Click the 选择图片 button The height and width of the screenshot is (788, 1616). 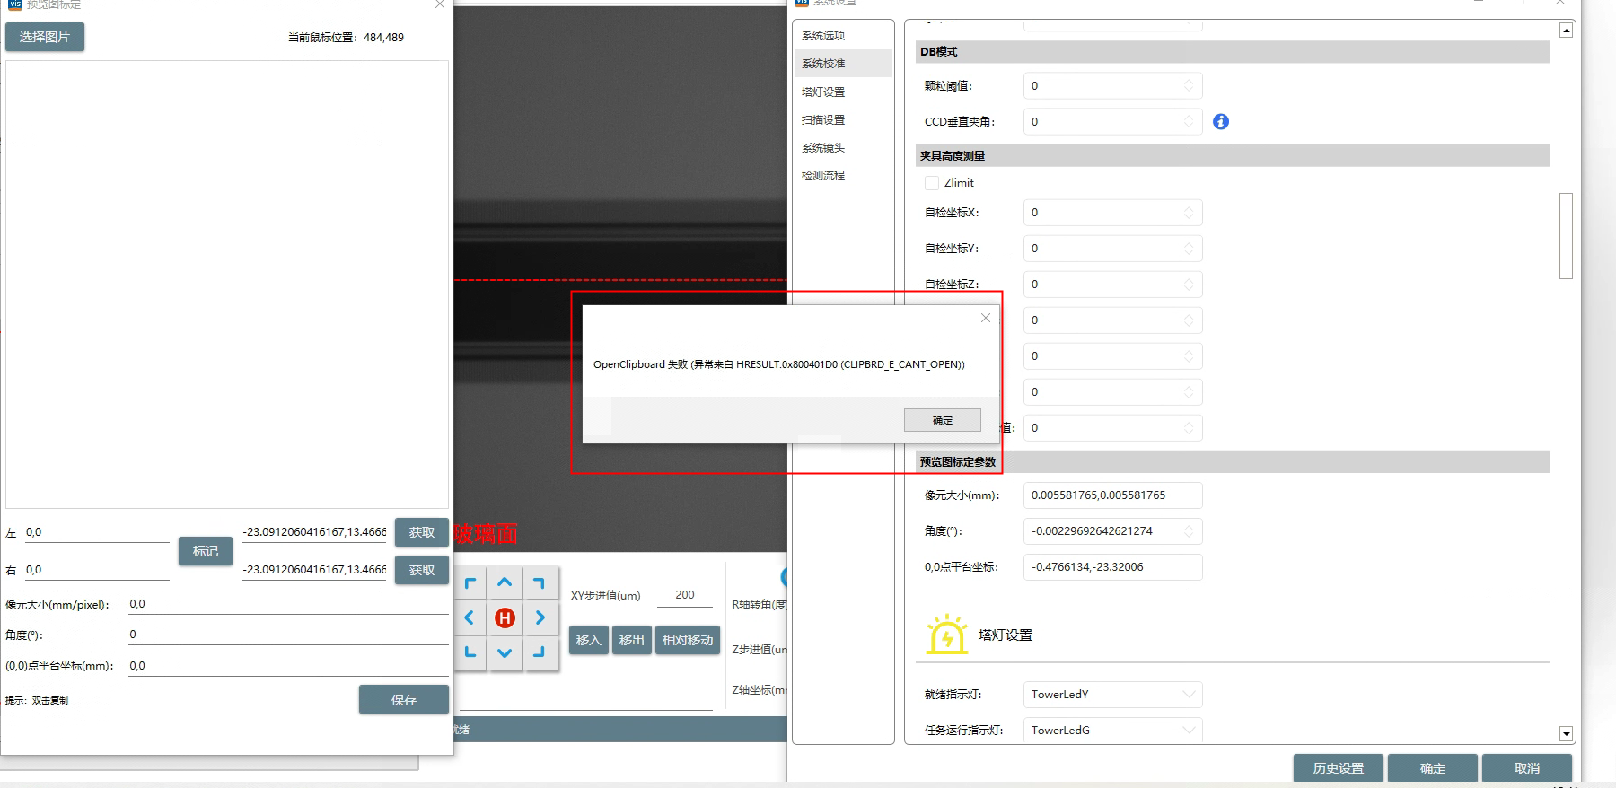pos(45,37)
